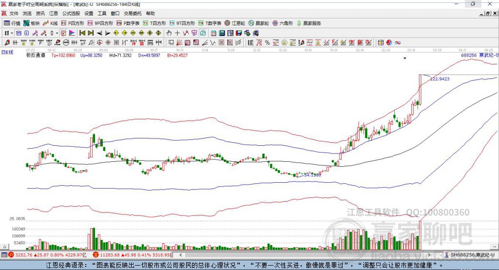Click the percent sign drawing tool
Viewport: 499px width, 270px height.
pyautogui.click(x=268, y=43)
